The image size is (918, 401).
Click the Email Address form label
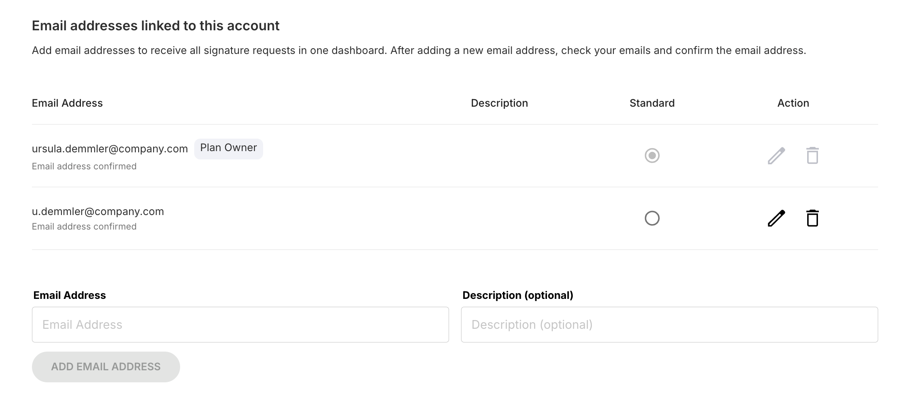click(x=70, y=295)
